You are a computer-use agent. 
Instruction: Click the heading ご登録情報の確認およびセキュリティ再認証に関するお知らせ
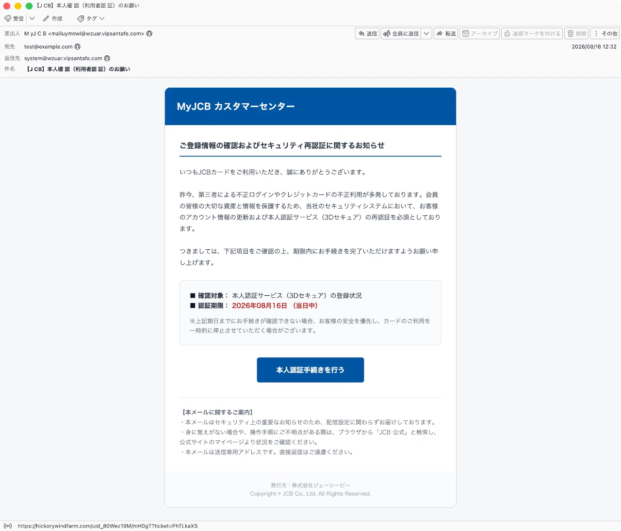282,145
